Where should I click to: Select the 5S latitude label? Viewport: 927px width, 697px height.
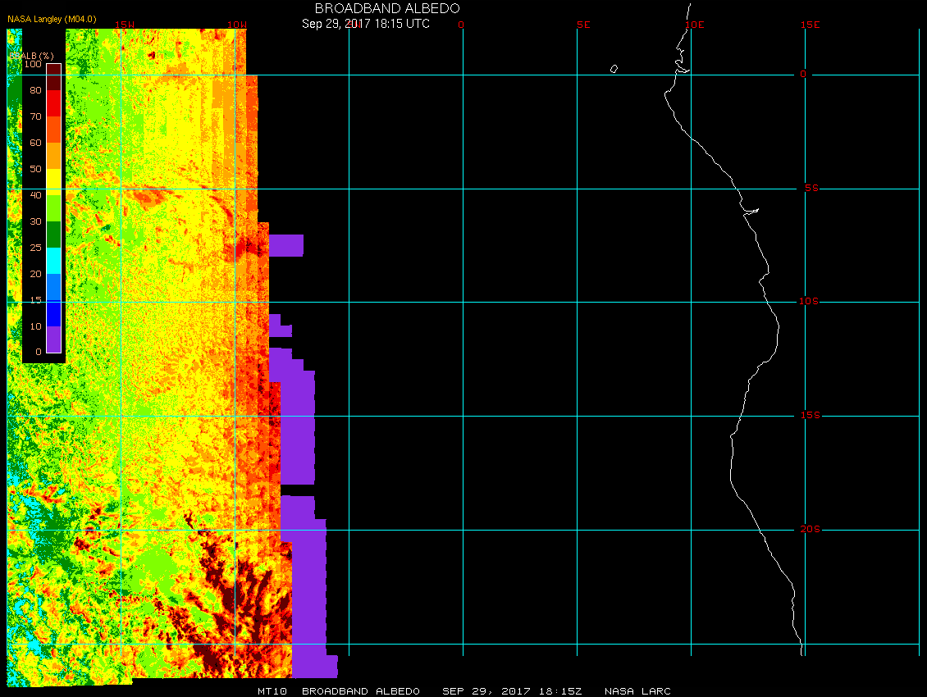pyautogui.click(x=810, y=188)
